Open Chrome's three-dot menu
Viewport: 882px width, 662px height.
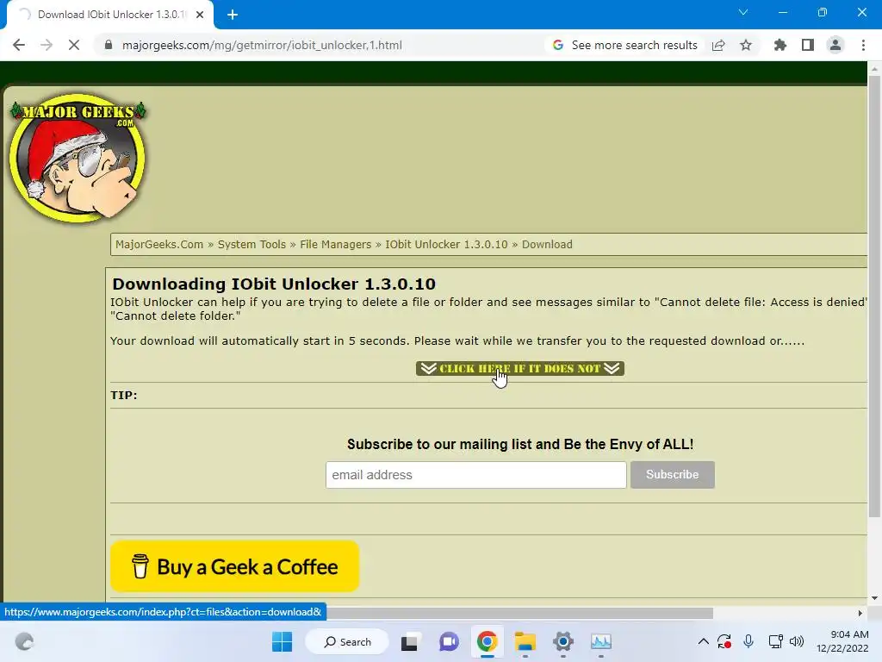pos(863,45)
